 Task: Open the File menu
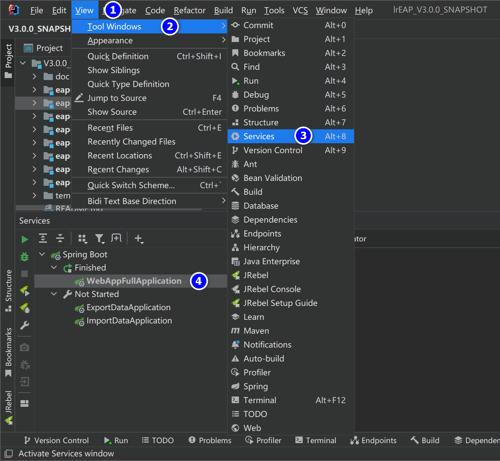(37, 10)
